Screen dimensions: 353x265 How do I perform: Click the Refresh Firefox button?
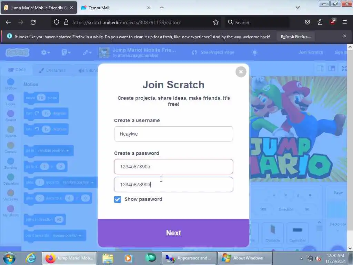(295, 37)
